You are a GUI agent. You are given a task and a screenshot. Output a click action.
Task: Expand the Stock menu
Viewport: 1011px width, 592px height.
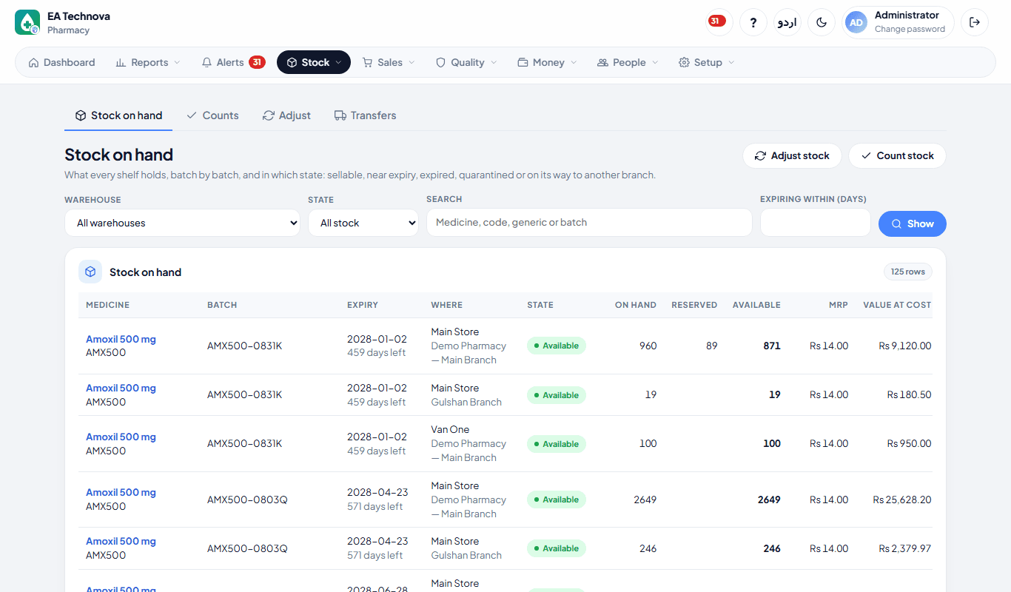click(x=314, y=62)
